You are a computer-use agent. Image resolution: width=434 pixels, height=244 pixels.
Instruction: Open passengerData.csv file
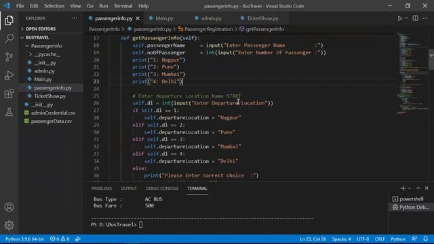click(52, 121)
